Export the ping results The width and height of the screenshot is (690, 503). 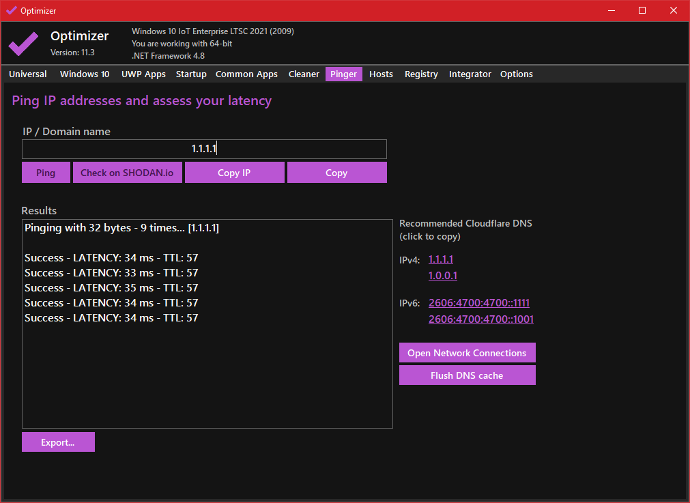(58, 442)
